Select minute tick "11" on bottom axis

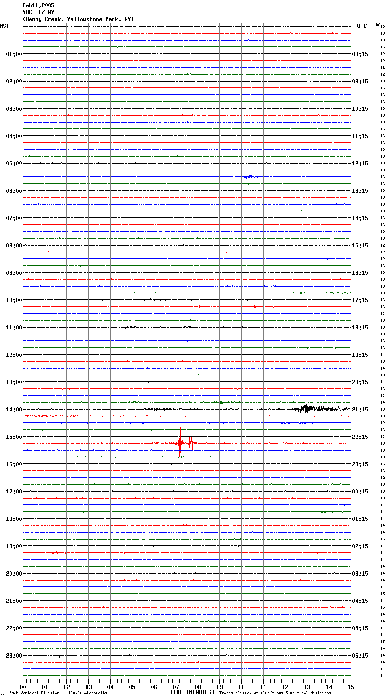[x=263, y=687]
